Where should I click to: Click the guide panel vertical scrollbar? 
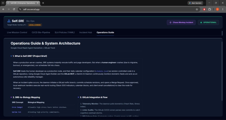click(x=222, y=71)
